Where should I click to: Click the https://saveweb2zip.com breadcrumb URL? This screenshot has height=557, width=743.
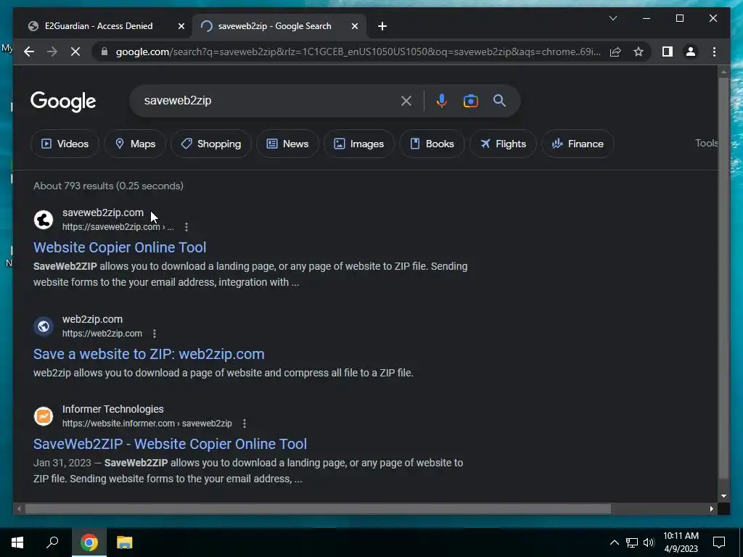[x=118, y=227]
